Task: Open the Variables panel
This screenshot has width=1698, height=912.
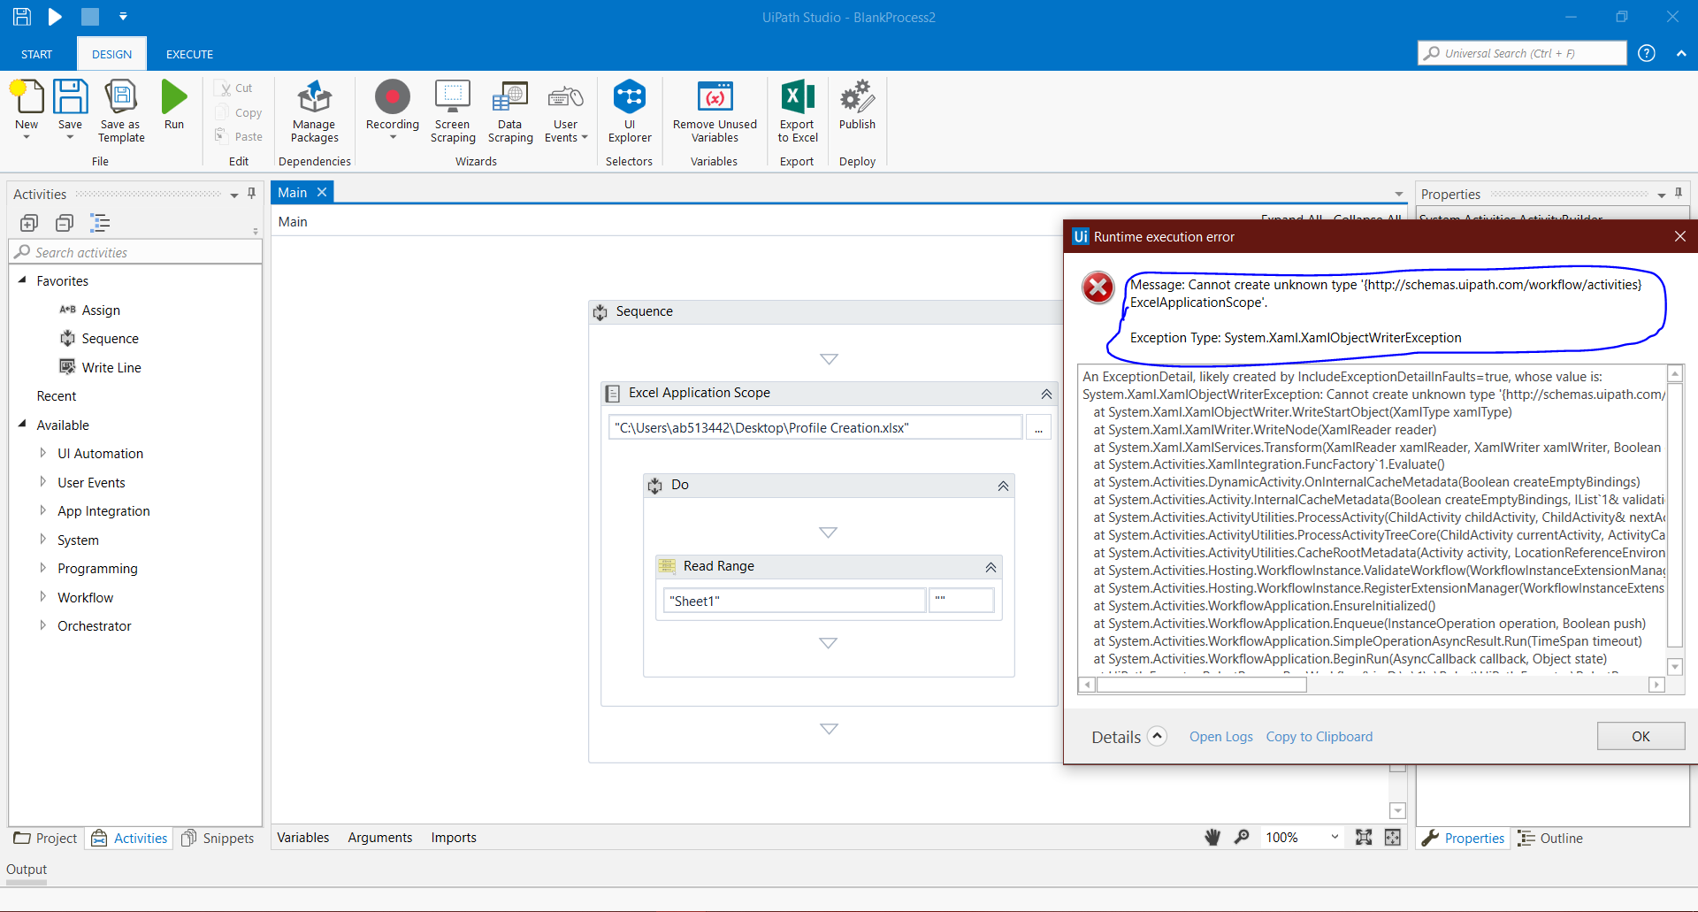Action: (x=302, y=837)
